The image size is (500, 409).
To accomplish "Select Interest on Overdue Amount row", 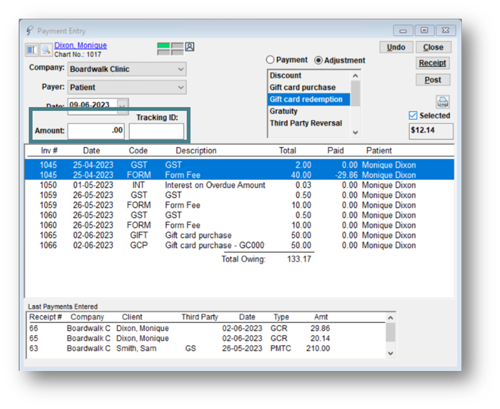I will [x=239, y=185].
